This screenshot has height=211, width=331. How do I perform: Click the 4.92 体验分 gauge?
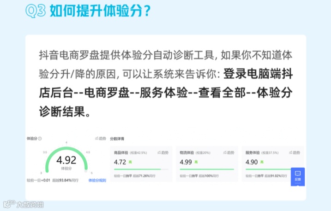click(66, 160)
